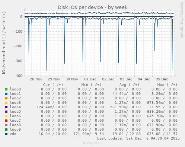The width and height of the screenshot is (185, 147).
Task: Select the loop8 legend label
Action: [x=15, y=125]
